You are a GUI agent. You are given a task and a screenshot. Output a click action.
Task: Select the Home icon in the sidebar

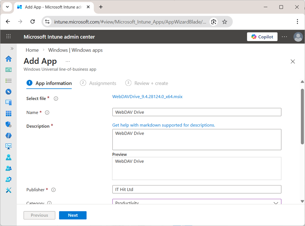click(8, 59)
